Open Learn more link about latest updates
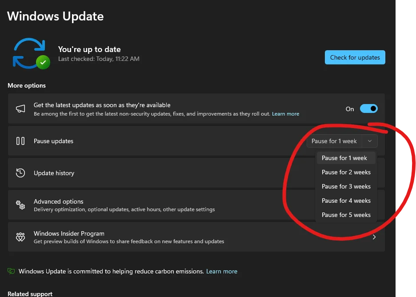Viewport: 416px width, 297px height. coord(285,114)
